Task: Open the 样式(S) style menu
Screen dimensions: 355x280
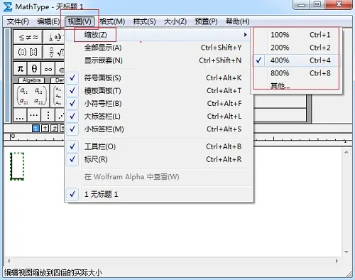Action: (x=144, y=21)
